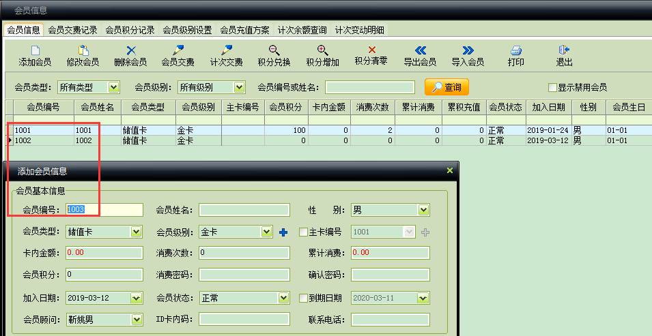This screenshot has width=652, height=336.
Task: Expand the 会员级别 金卡 dropdown in dialog
Action: 266,232
